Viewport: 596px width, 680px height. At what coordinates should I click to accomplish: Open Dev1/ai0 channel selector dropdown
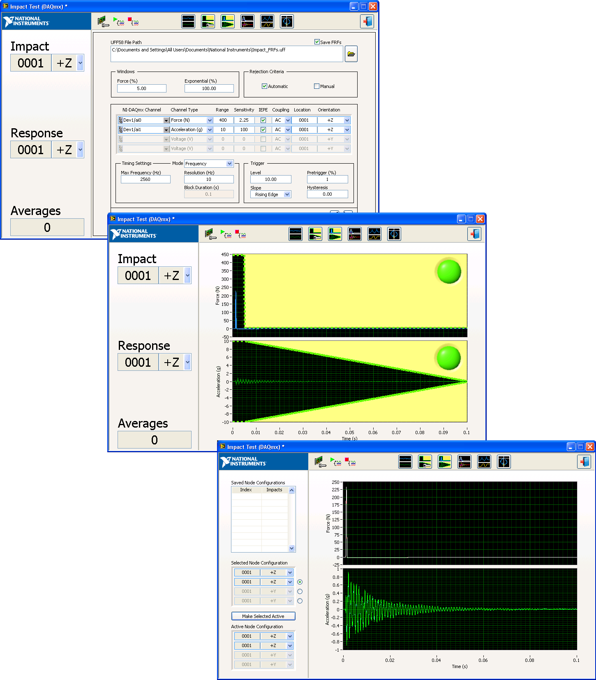click(166, 120)
